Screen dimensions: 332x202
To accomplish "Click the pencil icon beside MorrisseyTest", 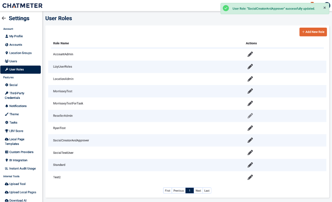I will (250, 91).
